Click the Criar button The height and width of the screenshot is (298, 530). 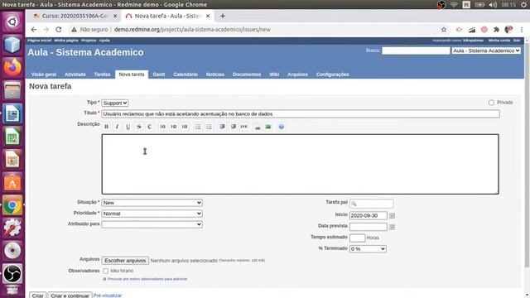point(37,296)
